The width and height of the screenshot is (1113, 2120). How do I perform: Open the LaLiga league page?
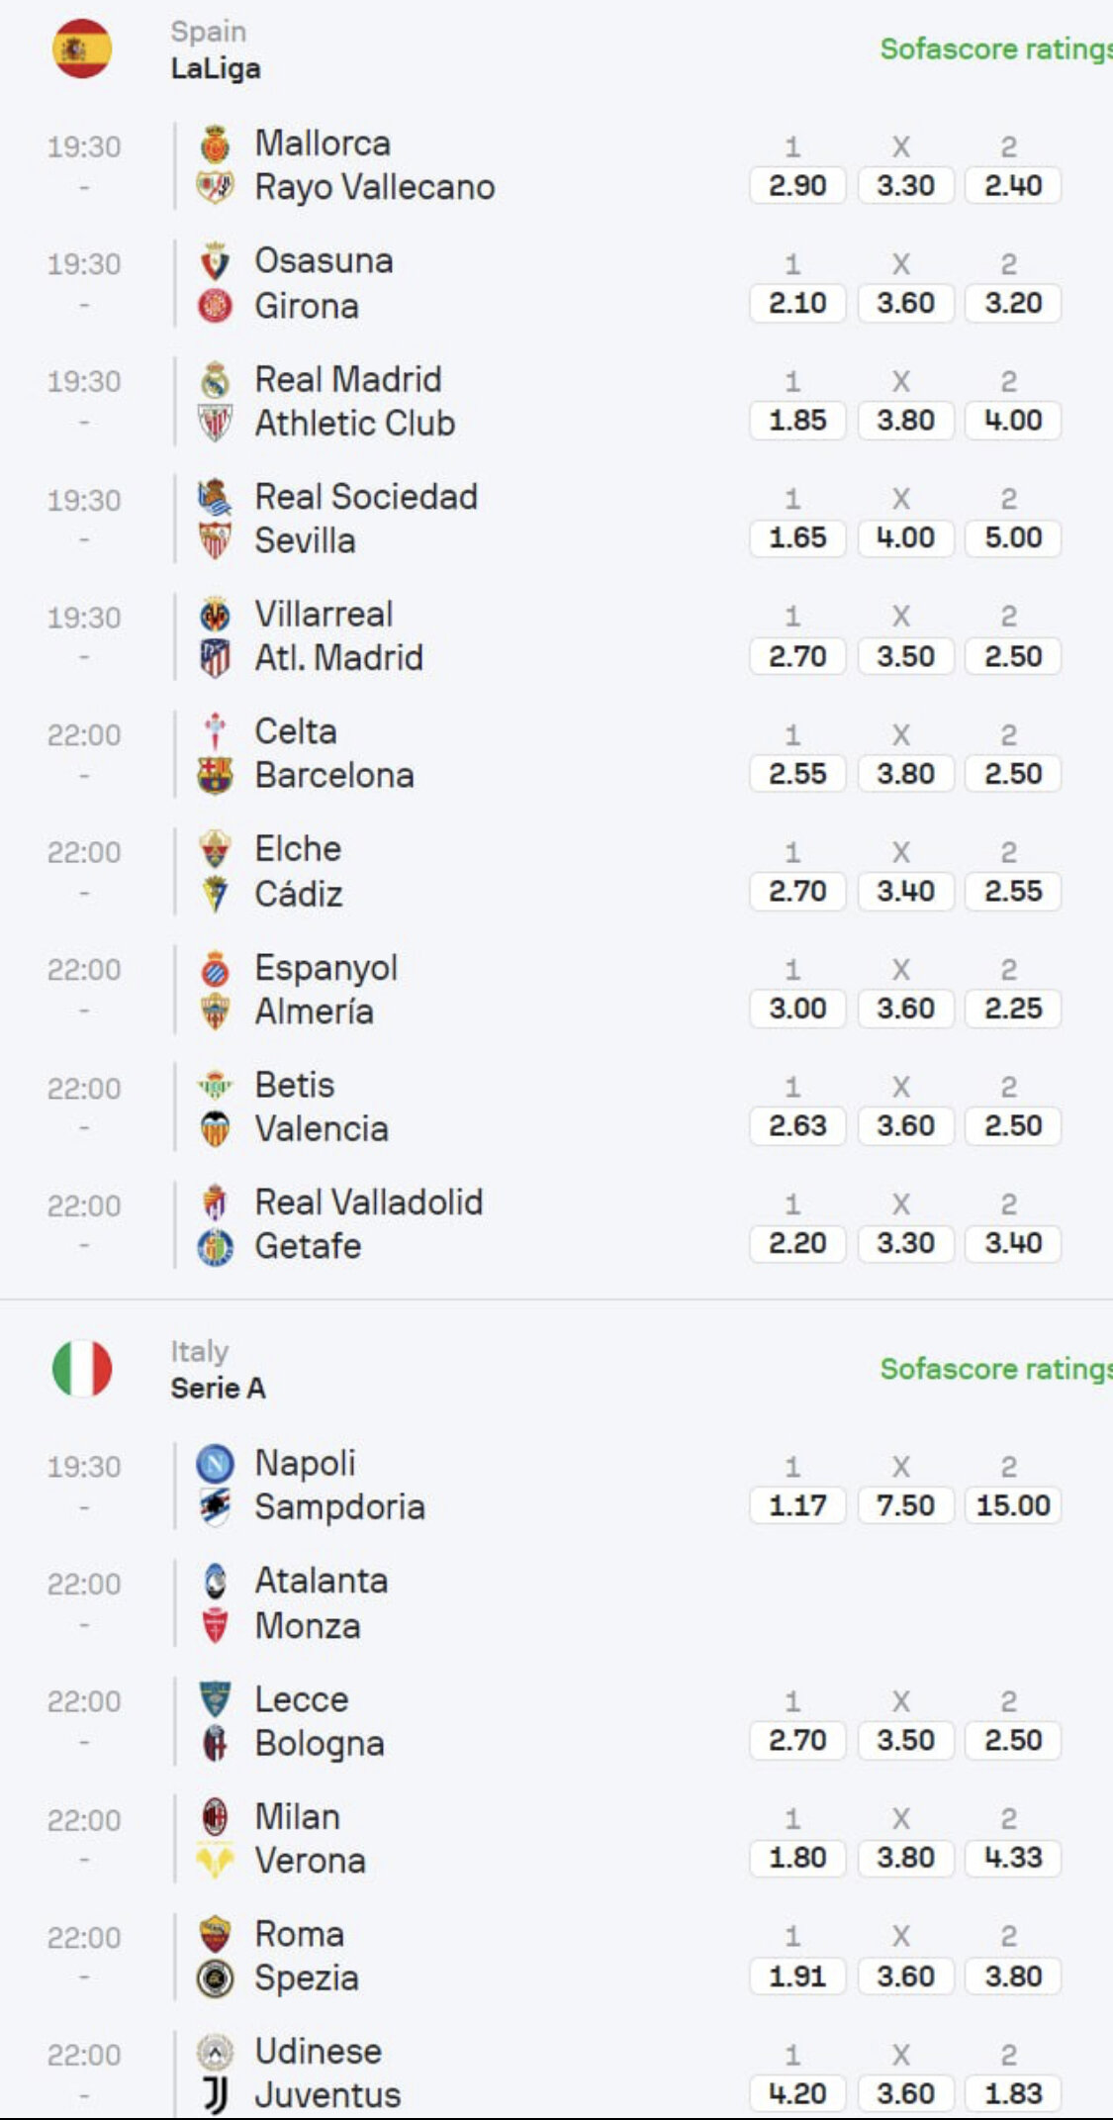[x=216, y=68]
